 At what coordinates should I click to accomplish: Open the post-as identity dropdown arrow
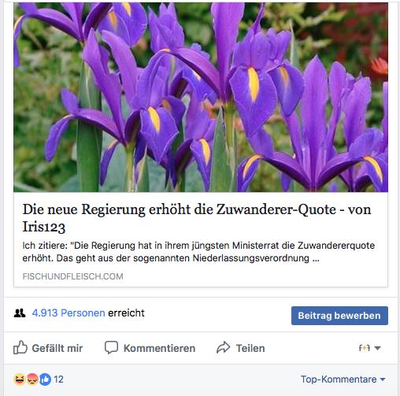(377, 348)
